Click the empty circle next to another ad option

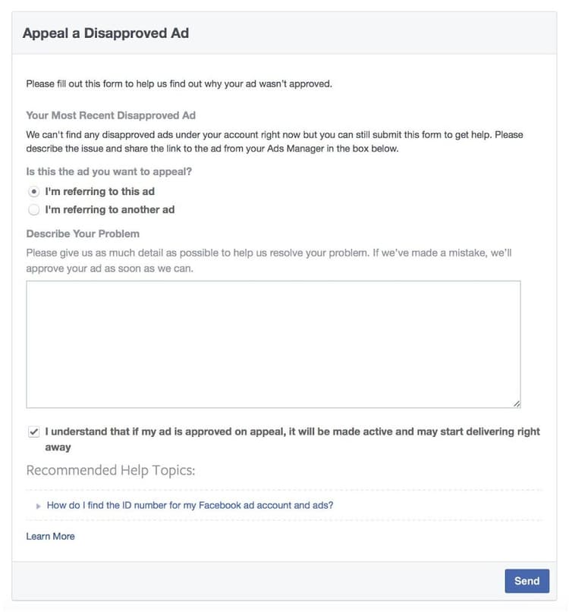[32, 210]
